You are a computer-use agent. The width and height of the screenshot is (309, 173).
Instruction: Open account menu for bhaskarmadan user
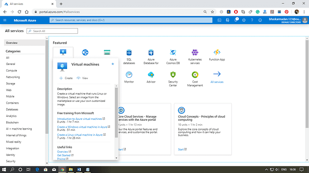288,20
